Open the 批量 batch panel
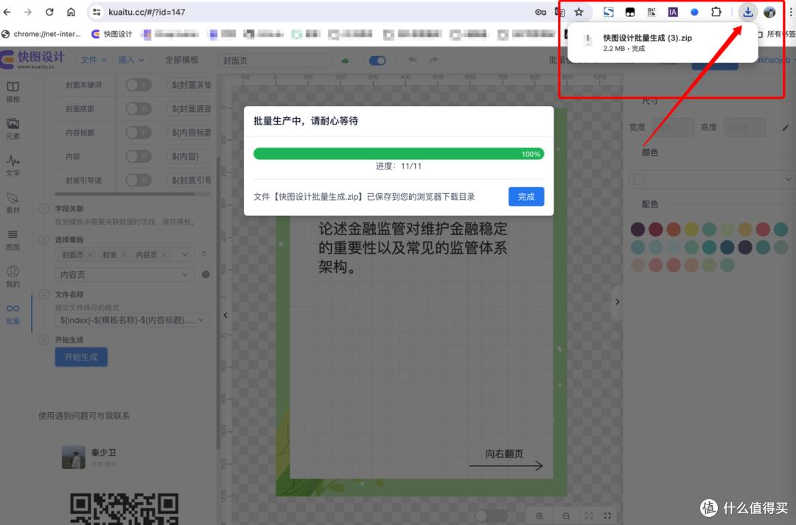The width and height of the screenshot is (796, 525). coord(13,314)
